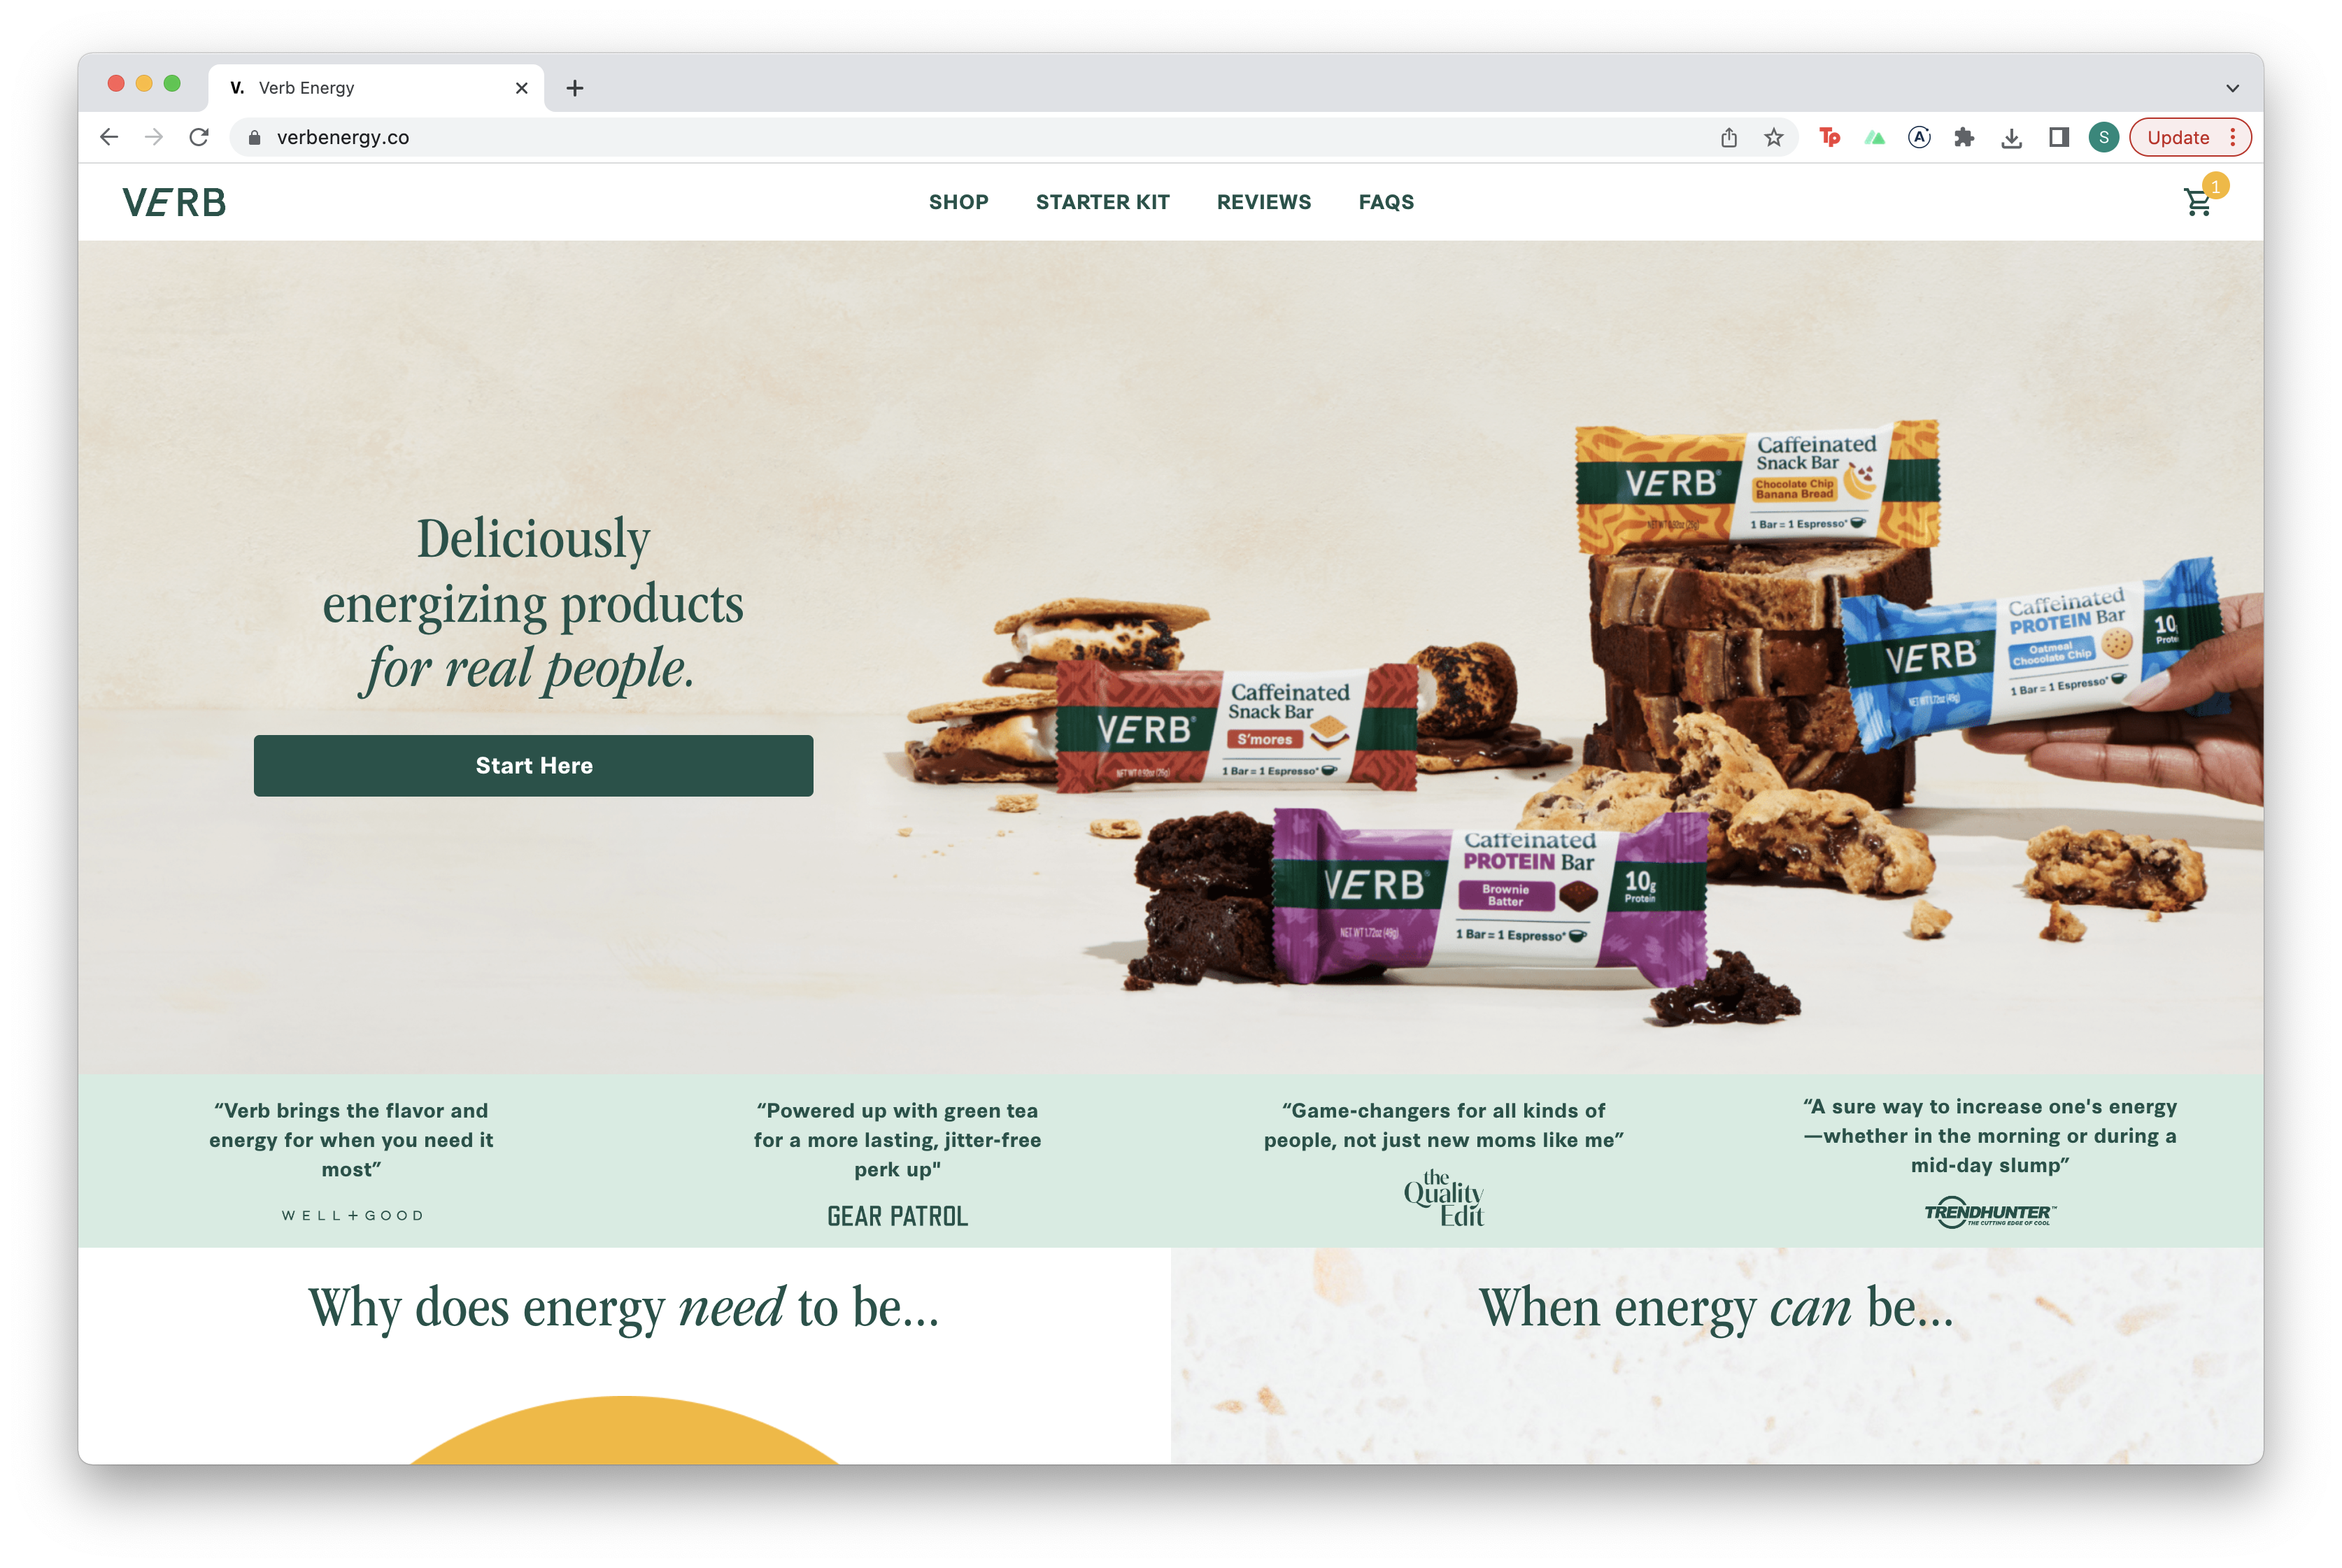Viewport: 2342px width, 1568px height.
Task: Click the share page icon
Action: click(1729, 137)
